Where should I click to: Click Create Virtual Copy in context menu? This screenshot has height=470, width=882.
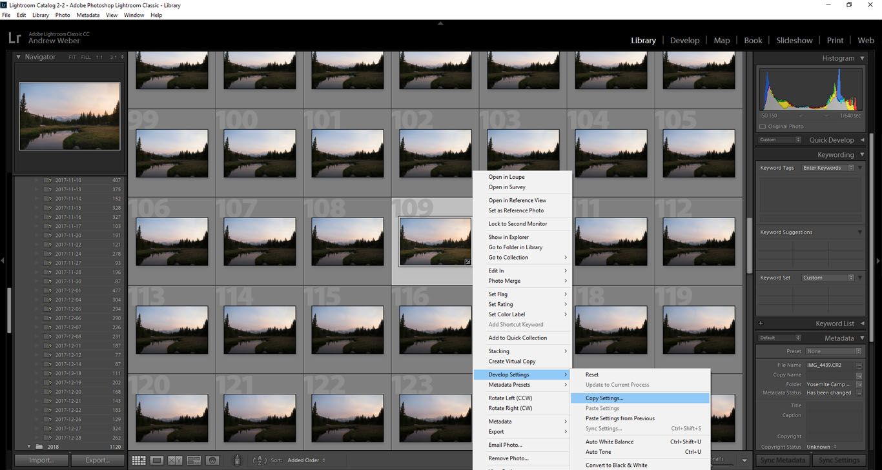512,362
